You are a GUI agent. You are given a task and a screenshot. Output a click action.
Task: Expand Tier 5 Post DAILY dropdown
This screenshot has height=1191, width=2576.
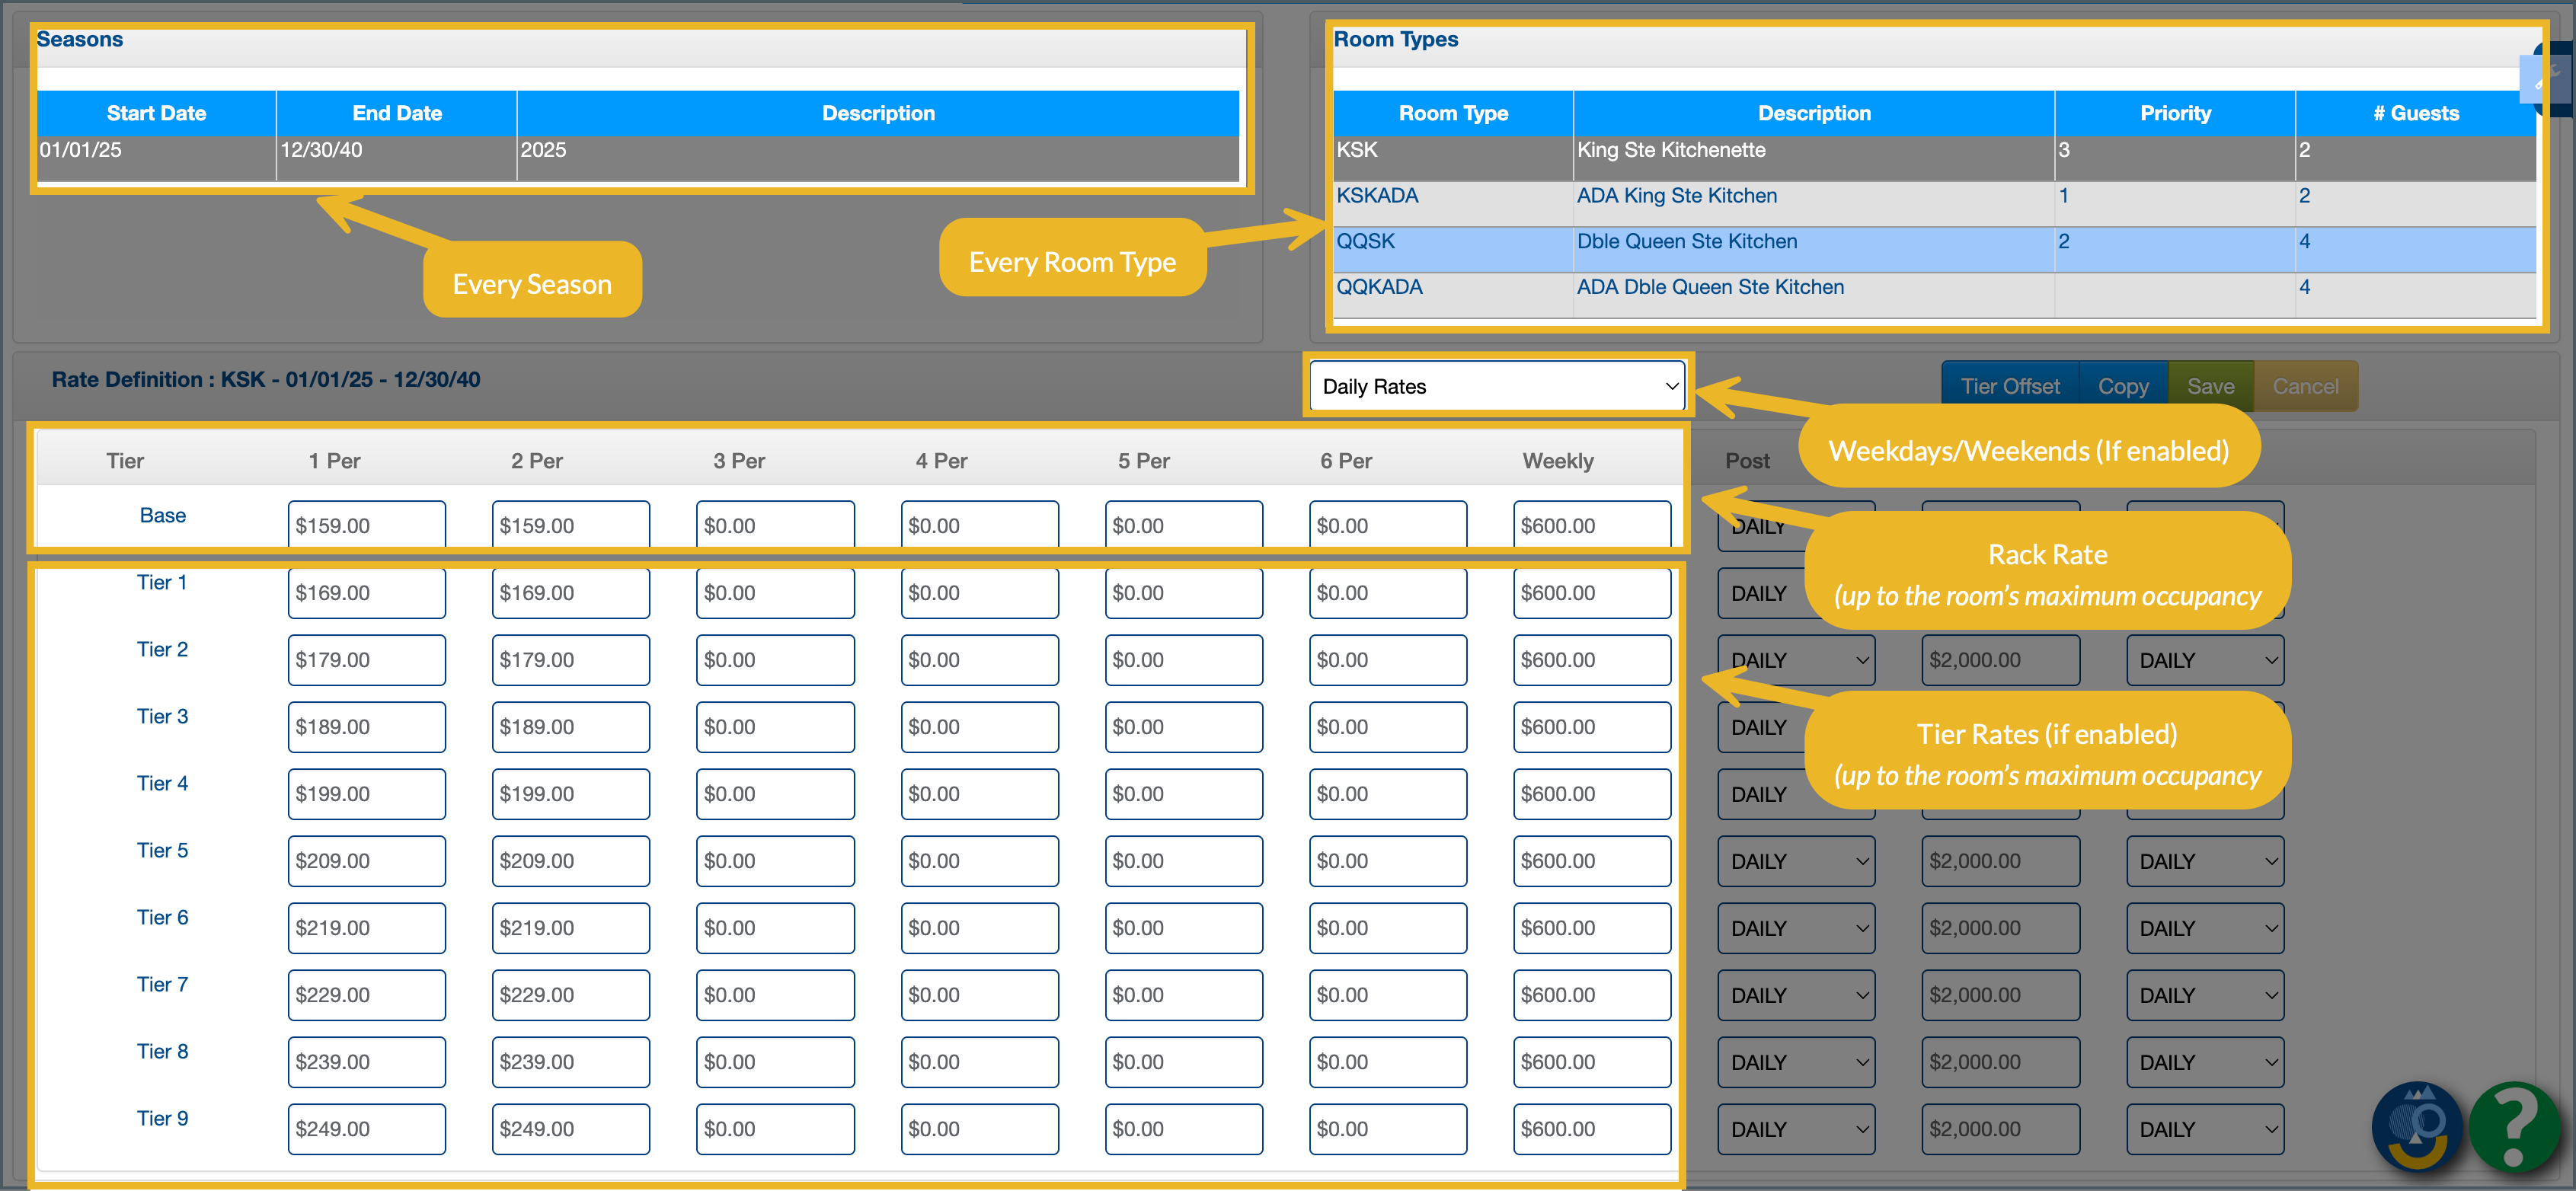point(1796,862)
